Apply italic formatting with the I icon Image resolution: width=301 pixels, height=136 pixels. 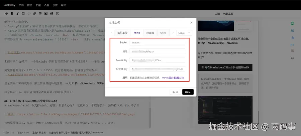click(18, 14)
